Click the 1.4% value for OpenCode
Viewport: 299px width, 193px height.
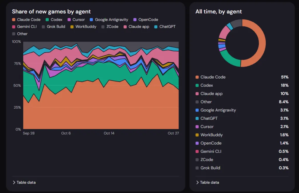pyautogui.click(x=284, y=143)
